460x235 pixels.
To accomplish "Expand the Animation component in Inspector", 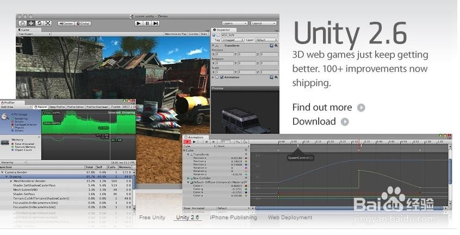I will (213, 77).
